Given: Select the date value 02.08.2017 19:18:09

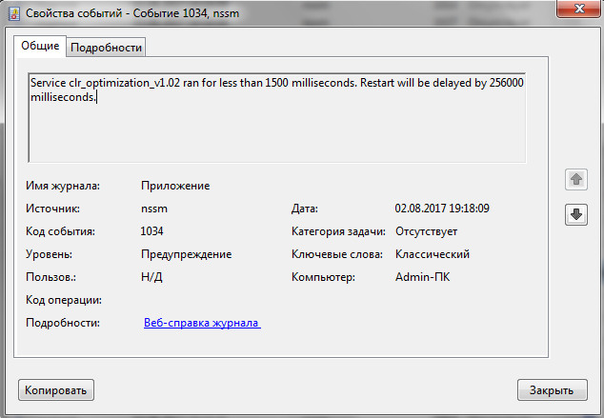Looking at the screenshot, I should pos(442,209).
